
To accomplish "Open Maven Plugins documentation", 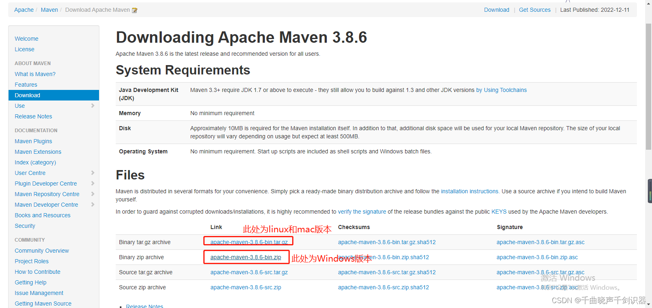I will pyautogui.click(x=33, y=141).
